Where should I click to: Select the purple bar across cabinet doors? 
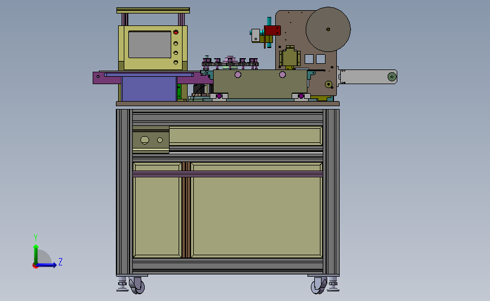click(x=228, y=174)
